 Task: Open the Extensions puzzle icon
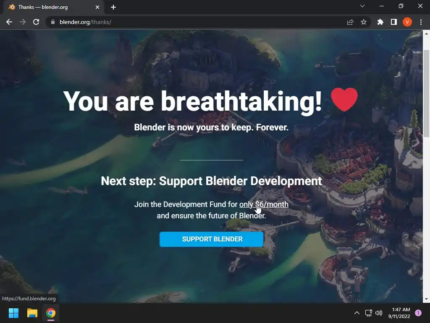point(380,22)
